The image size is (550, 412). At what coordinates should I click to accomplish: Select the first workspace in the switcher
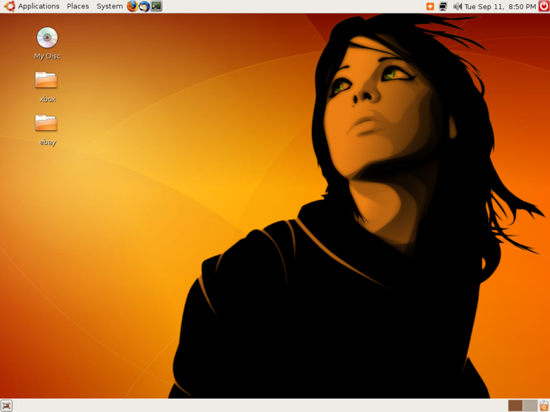pyautogui.click(x=515, y=407)
